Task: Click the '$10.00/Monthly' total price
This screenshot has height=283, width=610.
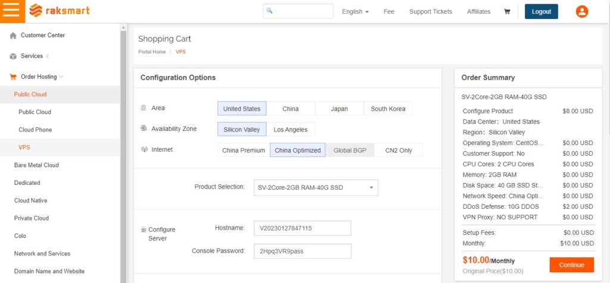Action: (488, 260)
